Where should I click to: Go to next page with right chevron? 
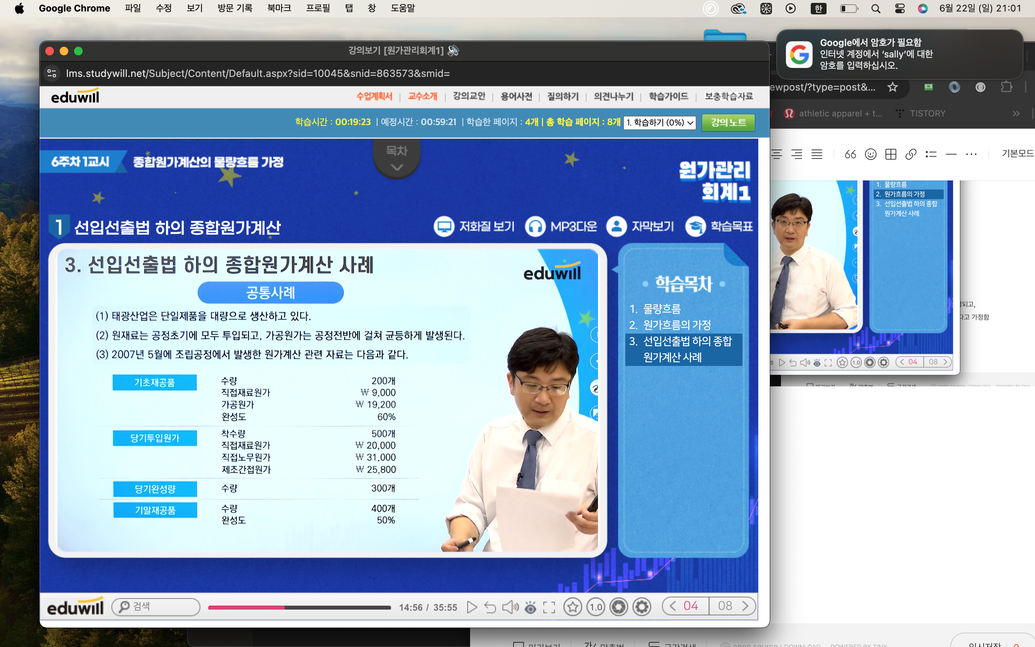[x=745, y=606]
